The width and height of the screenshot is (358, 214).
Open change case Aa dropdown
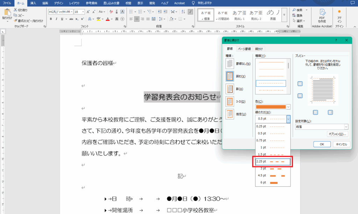pos(102,12)
